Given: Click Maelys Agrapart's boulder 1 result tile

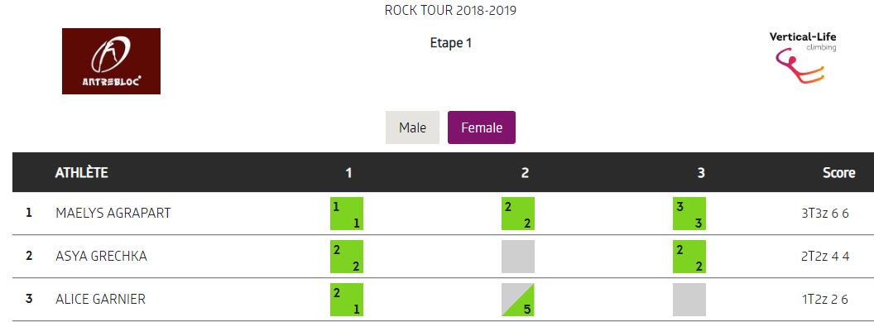Looking at the screenshot, I should 347,214.
